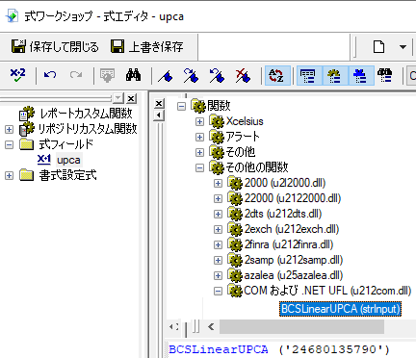
Task: Select 22000 (u2122000.dll) in the tree
Action: [293, 198]
